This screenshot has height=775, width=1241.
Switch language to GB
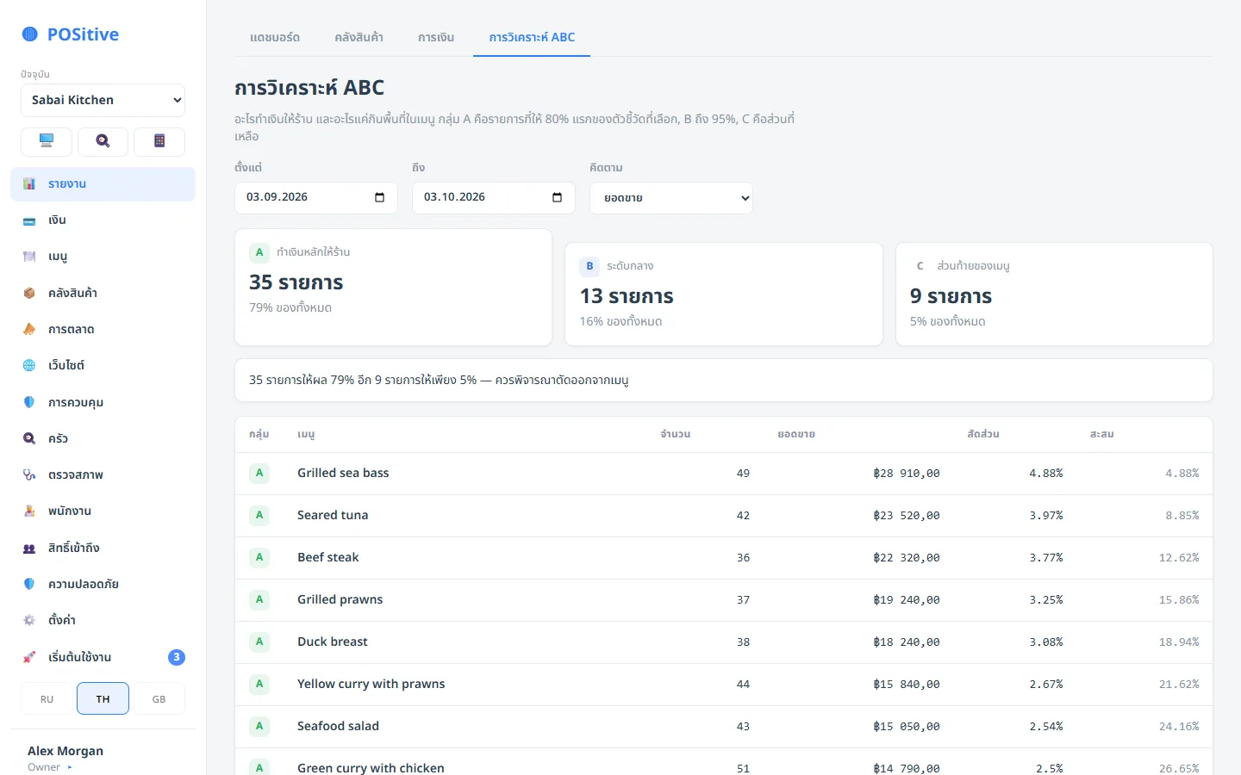(159, 699)
